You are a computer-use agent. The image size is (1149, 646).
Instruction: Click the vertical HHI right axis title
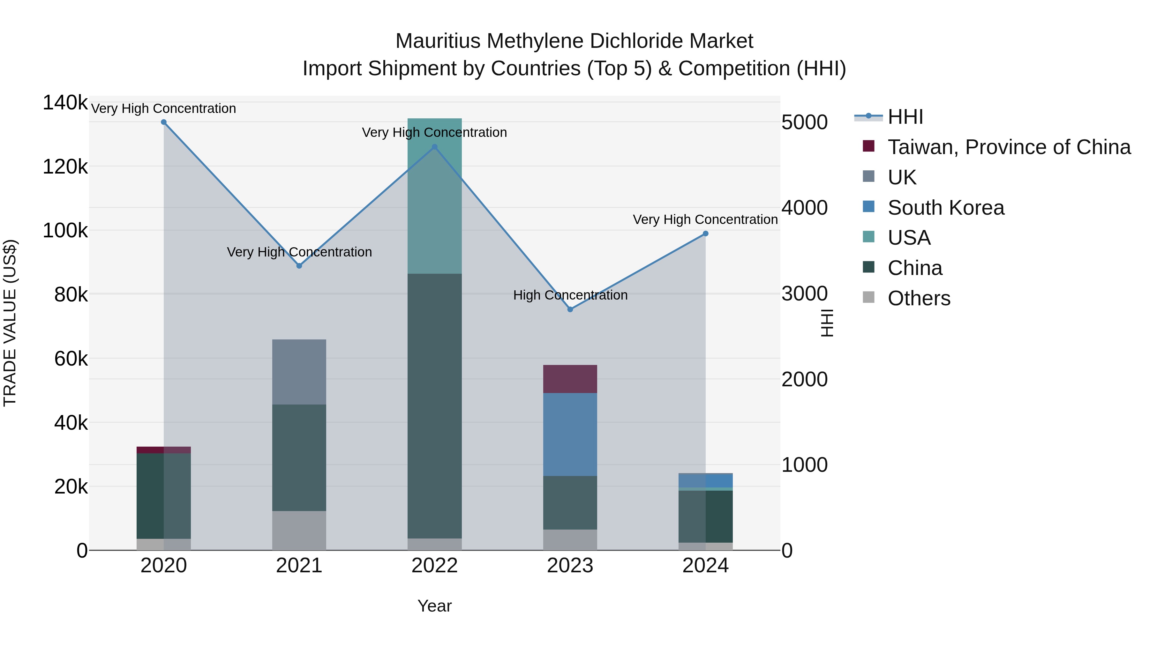pyautogui.click(x=827, y=323)
